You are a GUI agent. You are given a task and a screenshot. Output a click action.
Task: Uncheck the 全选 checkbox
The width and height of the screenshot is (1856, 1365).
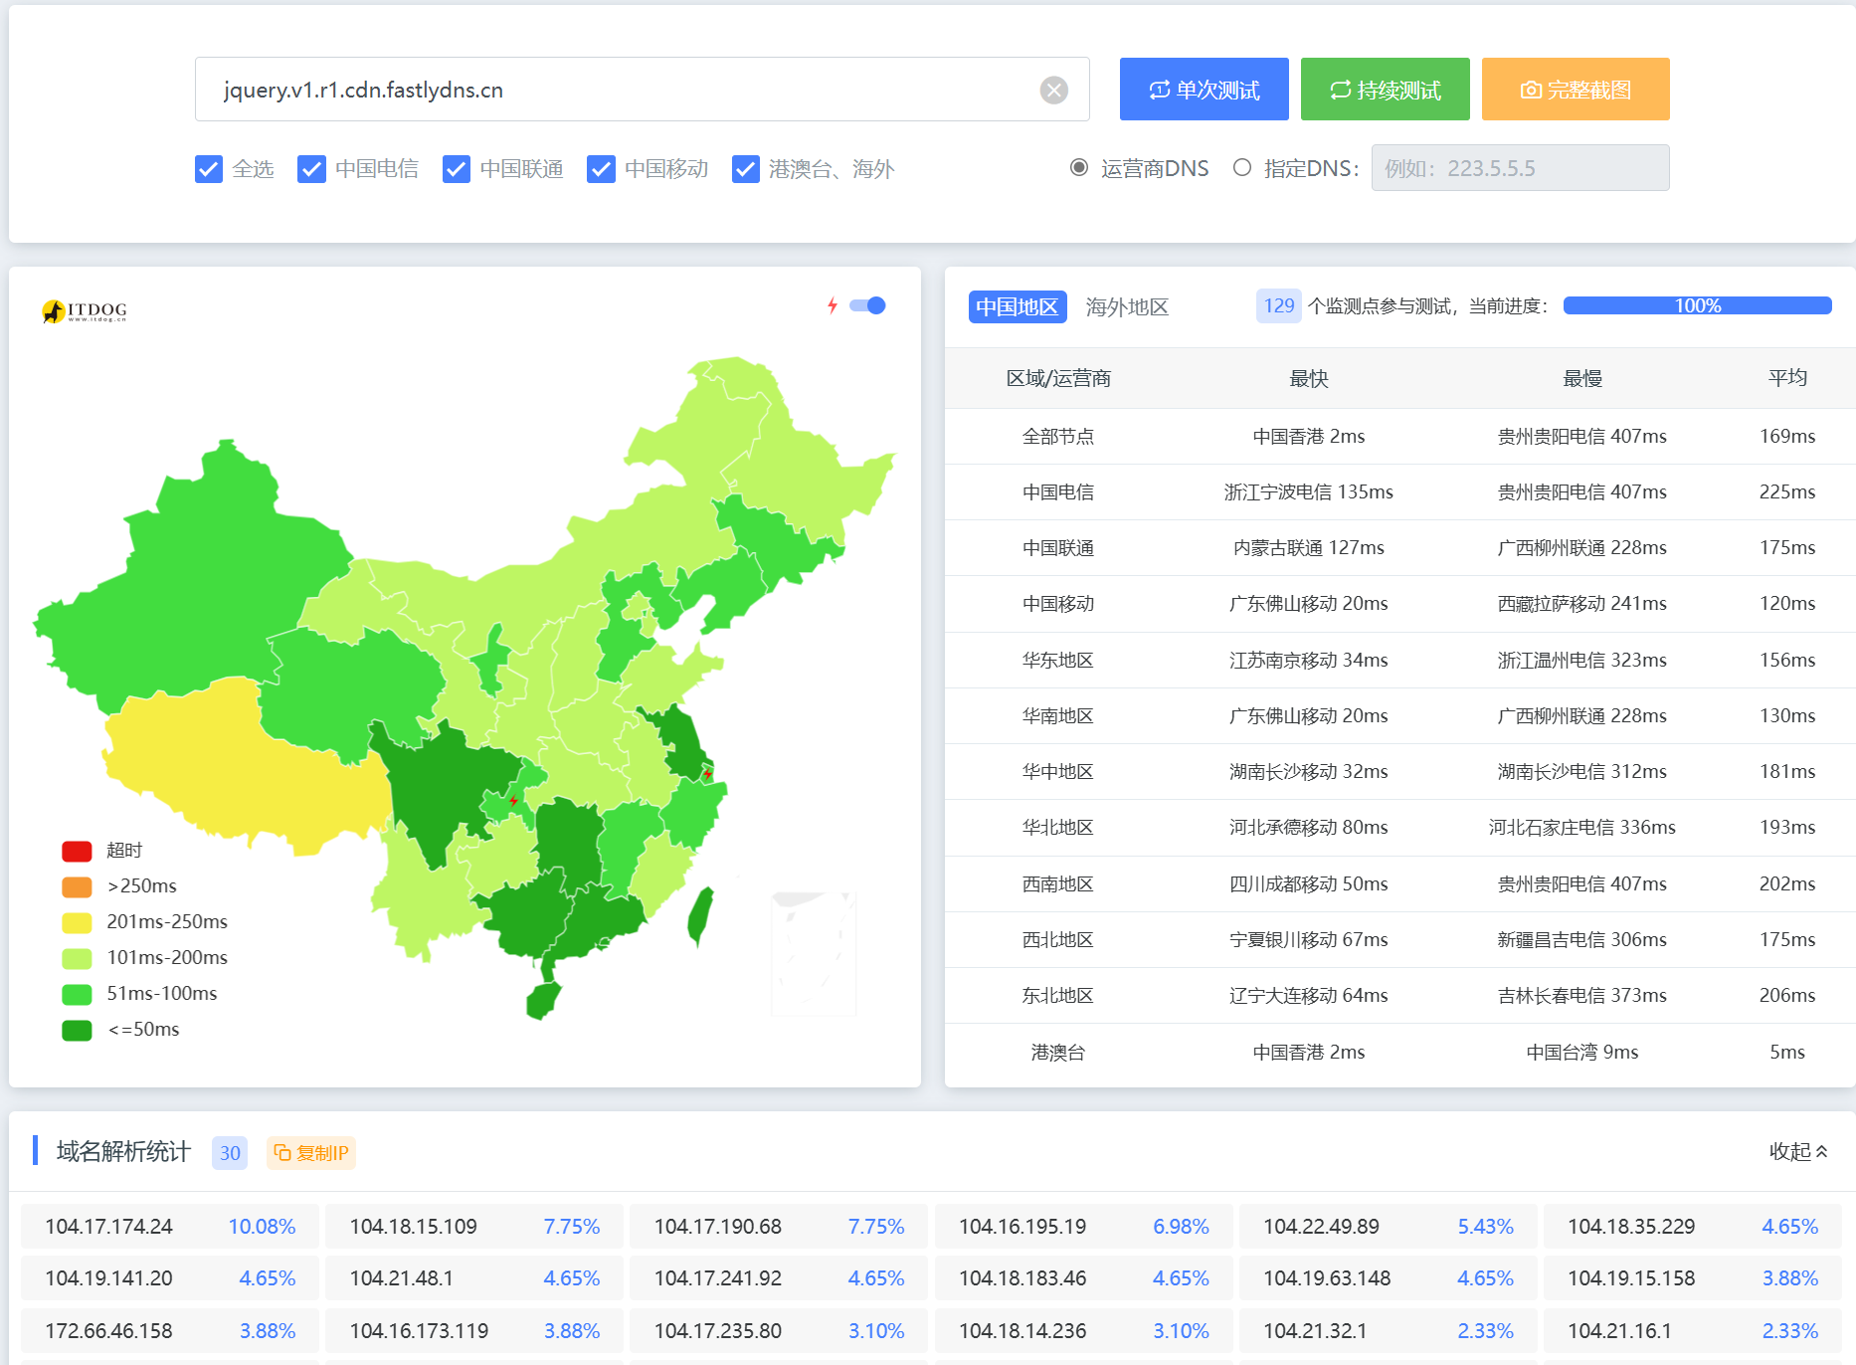(x=209, y=169)
